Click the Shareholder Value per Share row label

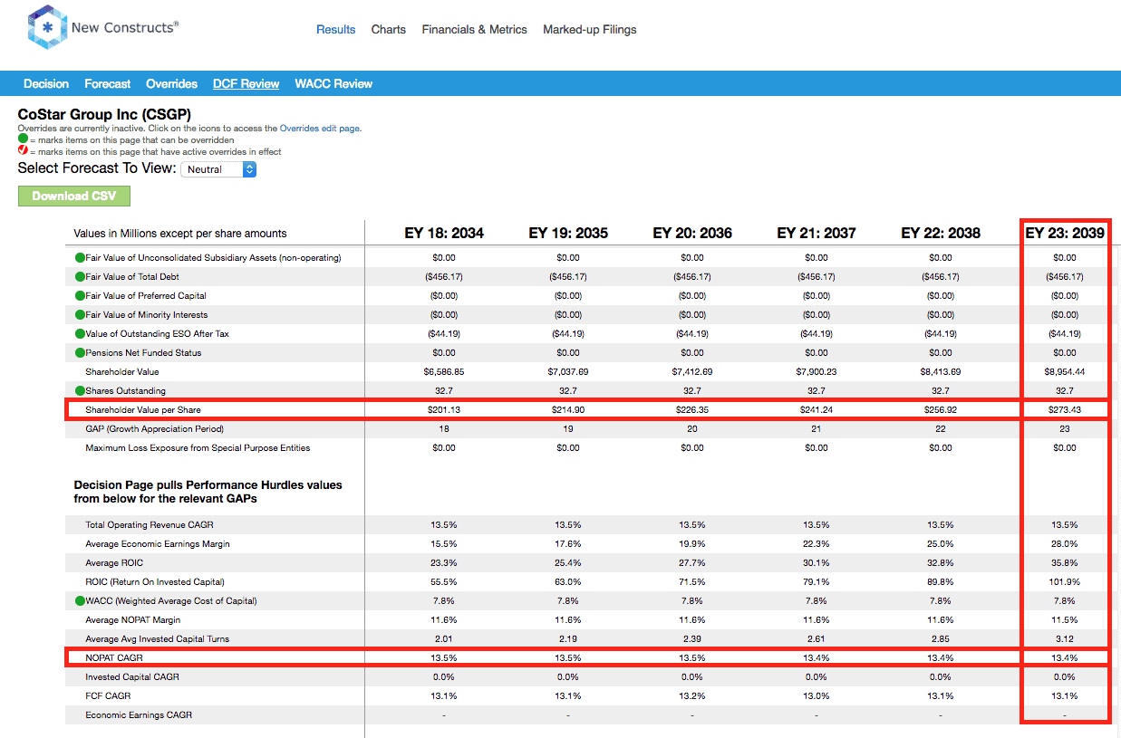(143, 410)
